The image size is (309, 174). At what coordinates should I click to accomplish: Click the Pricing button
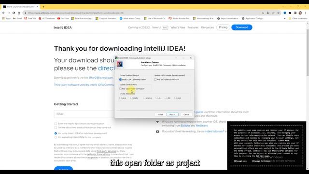tap(223, 27)
